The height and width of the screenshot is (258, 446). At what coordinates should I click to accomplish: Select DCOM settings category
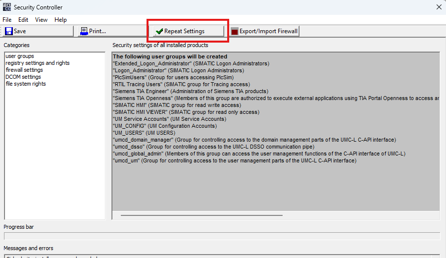pyautogui.click(x=23, y=77)
